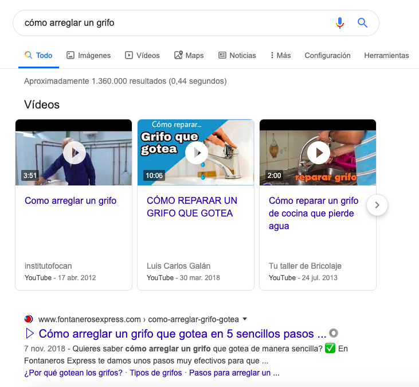Click in the search query input field

(x=172, y=23)
